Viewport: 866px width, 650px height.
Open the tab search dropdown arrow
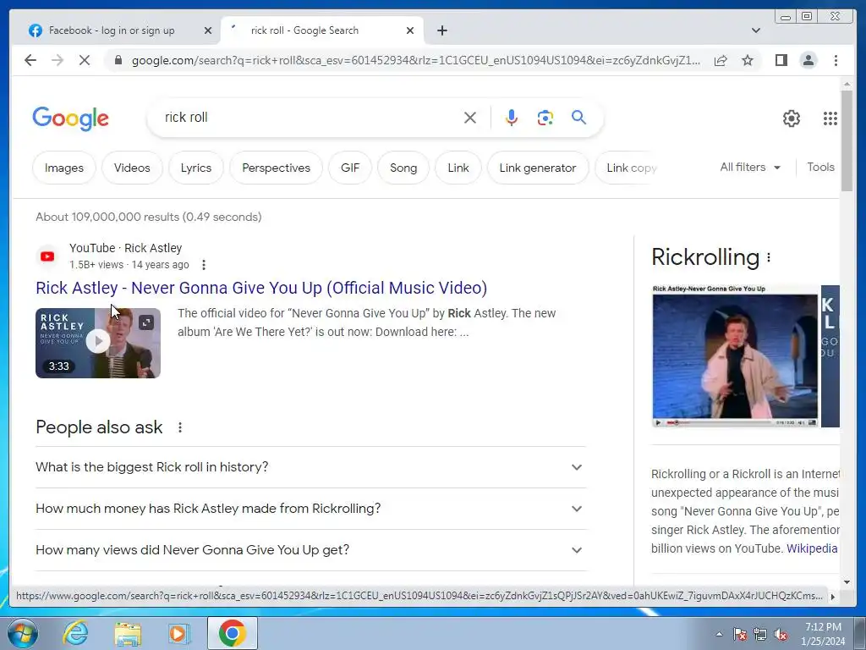click(x=755, y=30)
